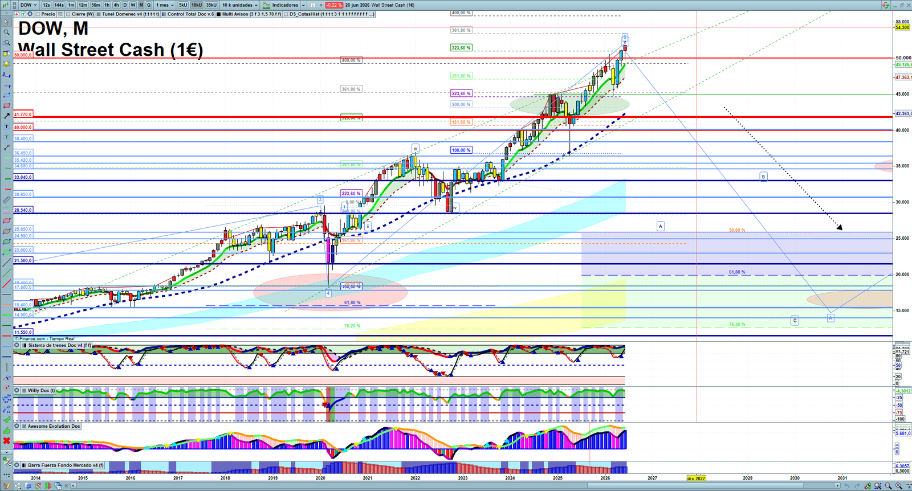Viewport: 912px width, 491px height.
Task: Select the magnifier zoom tool
Action: coord(7,32)
